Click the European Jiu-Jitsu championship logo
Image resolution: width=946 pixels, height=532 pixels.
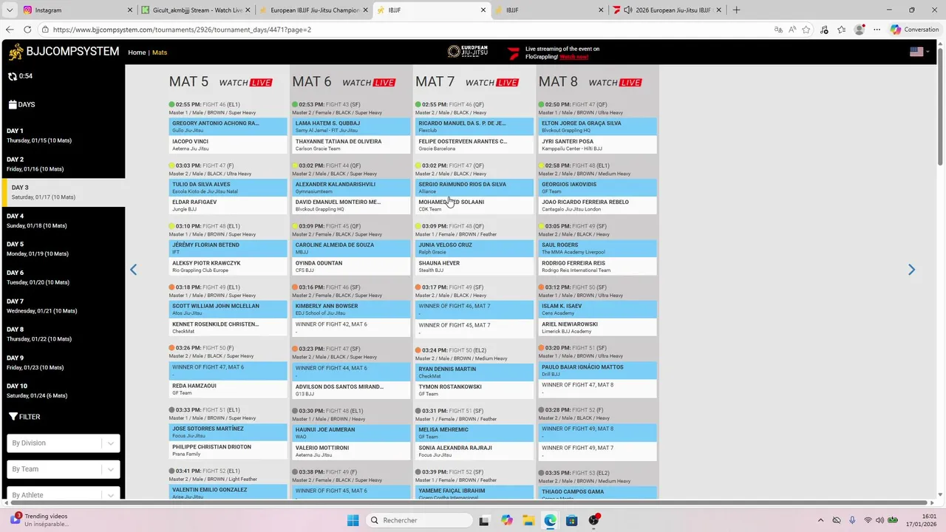[x=468, y=52]
